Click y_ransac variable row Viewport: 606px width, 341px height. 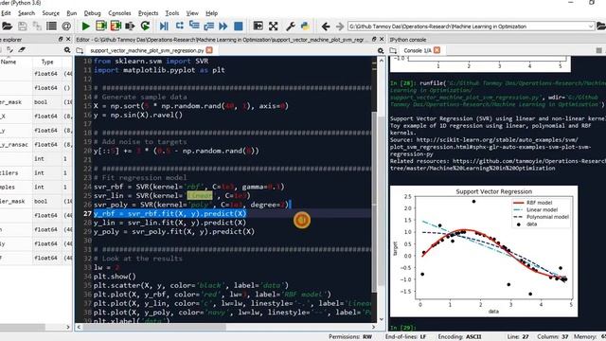(36, 145)
